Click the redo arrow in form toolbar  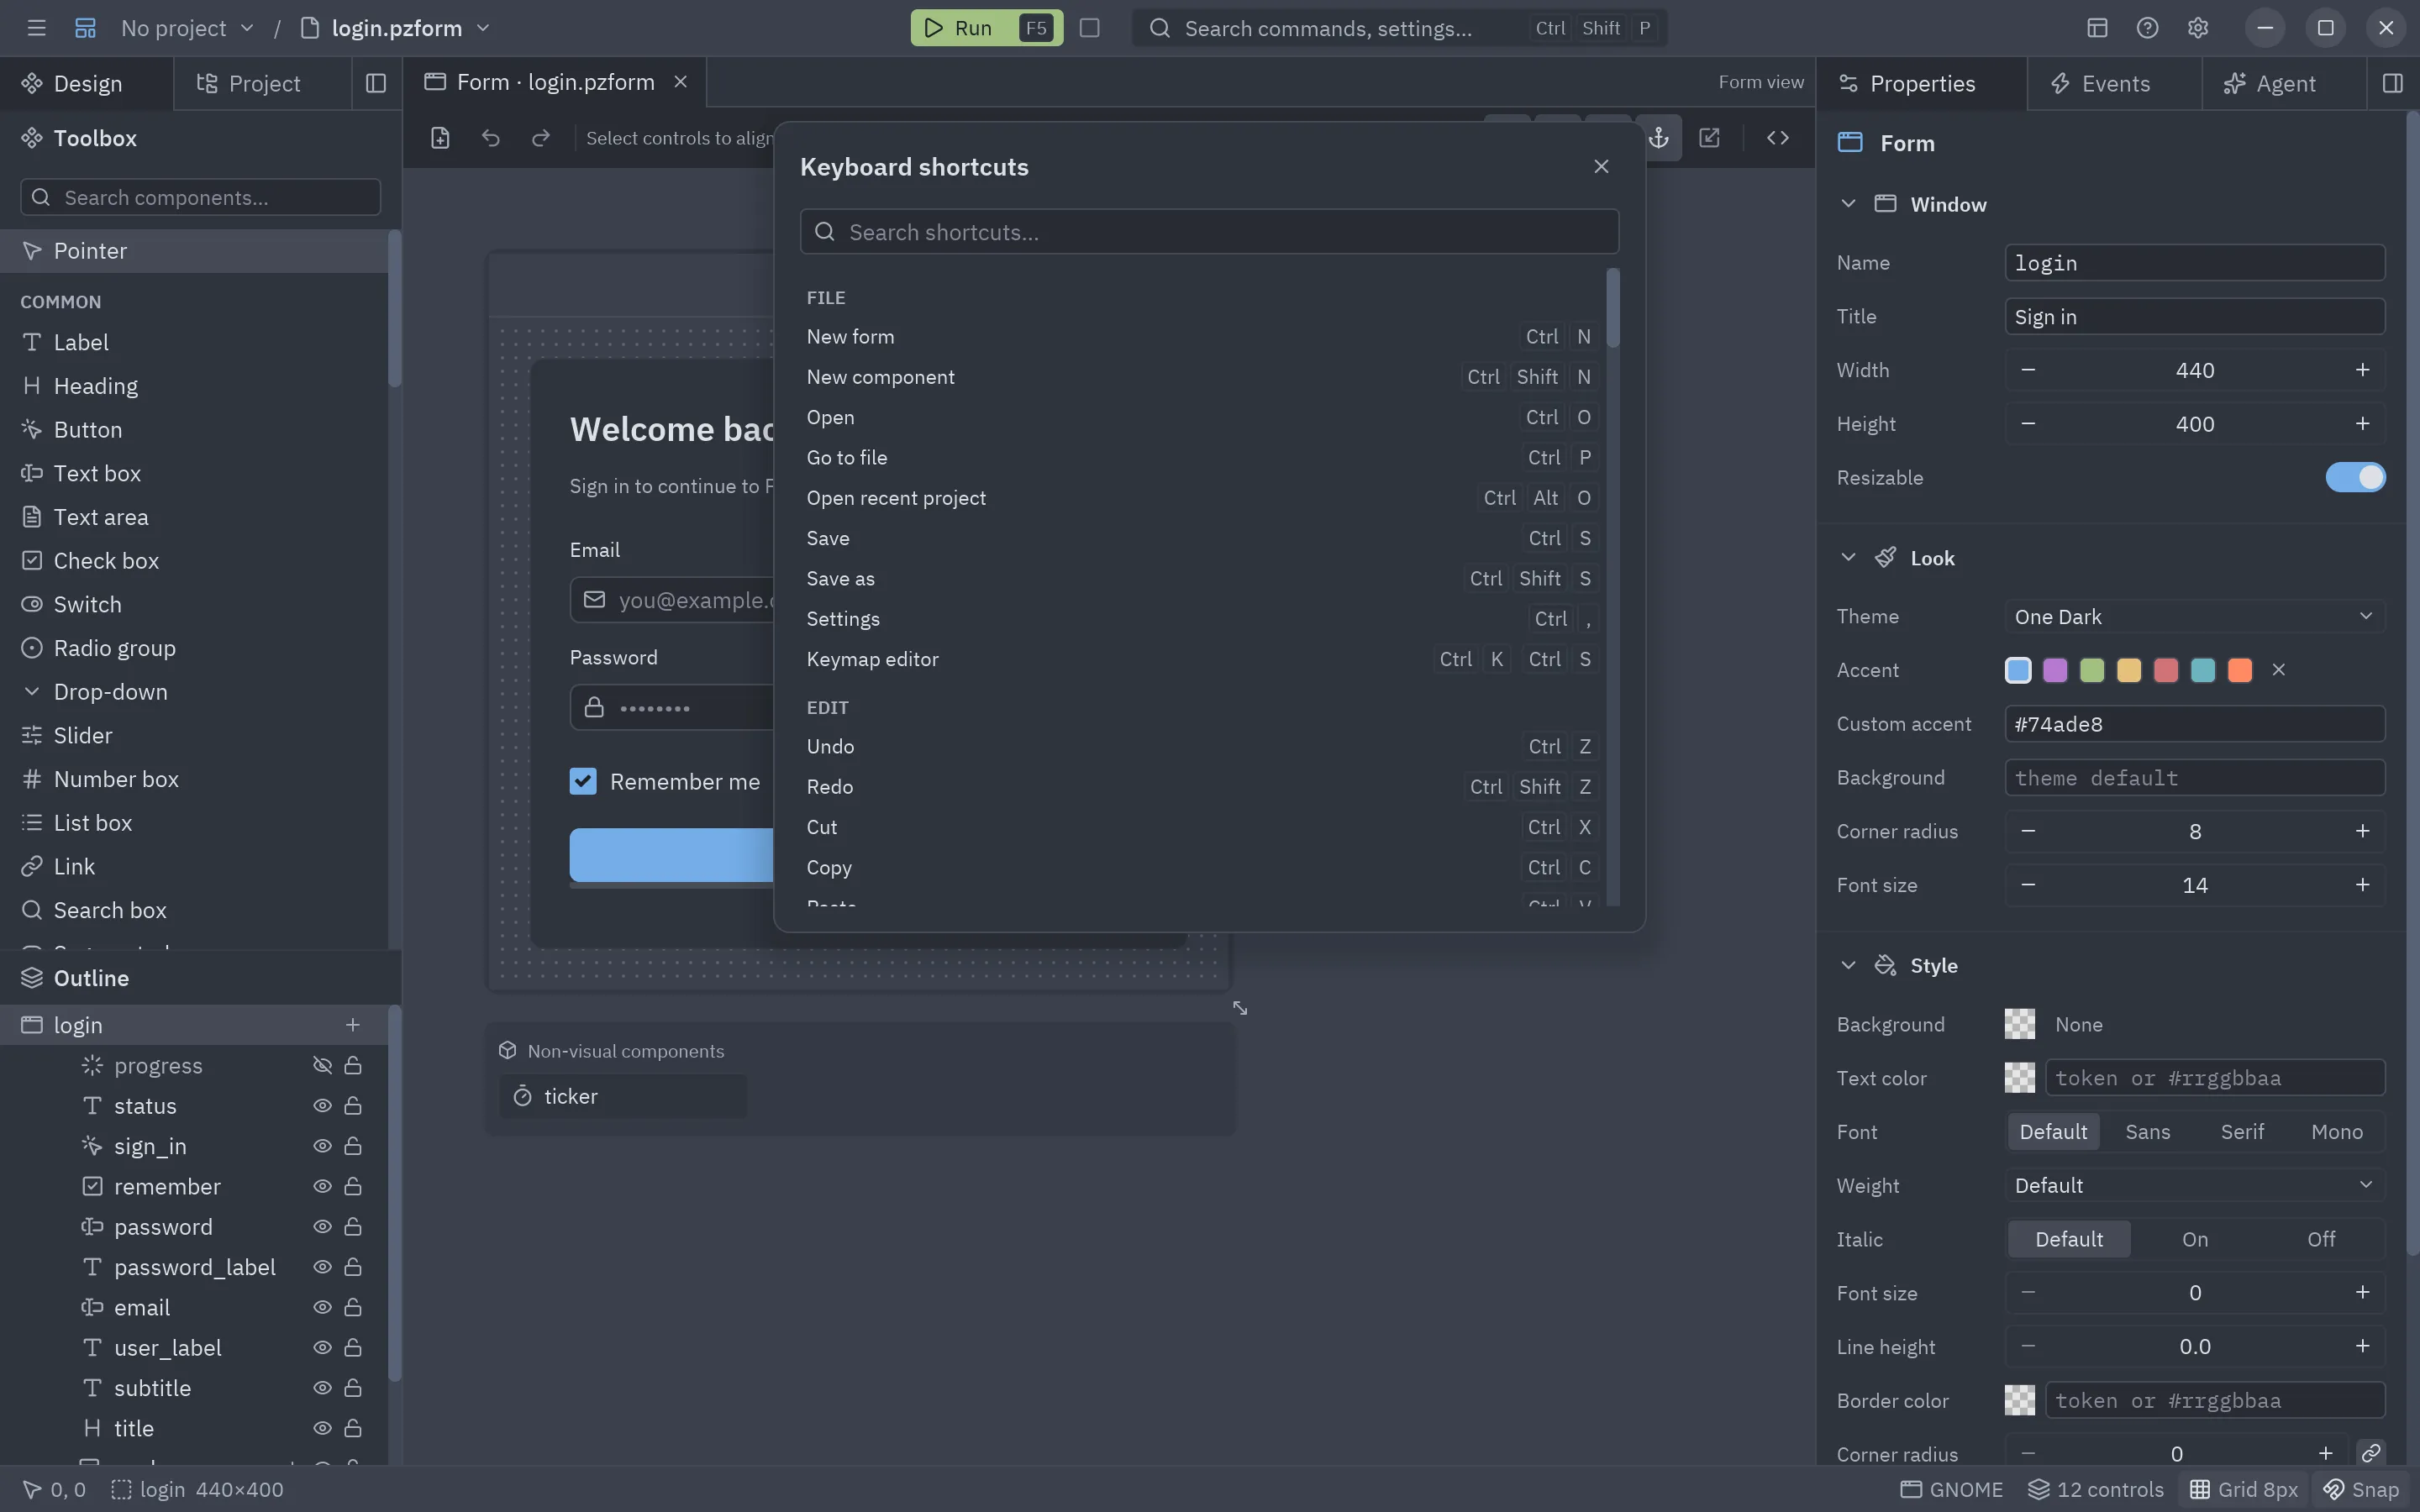click(x=541, y=138)
